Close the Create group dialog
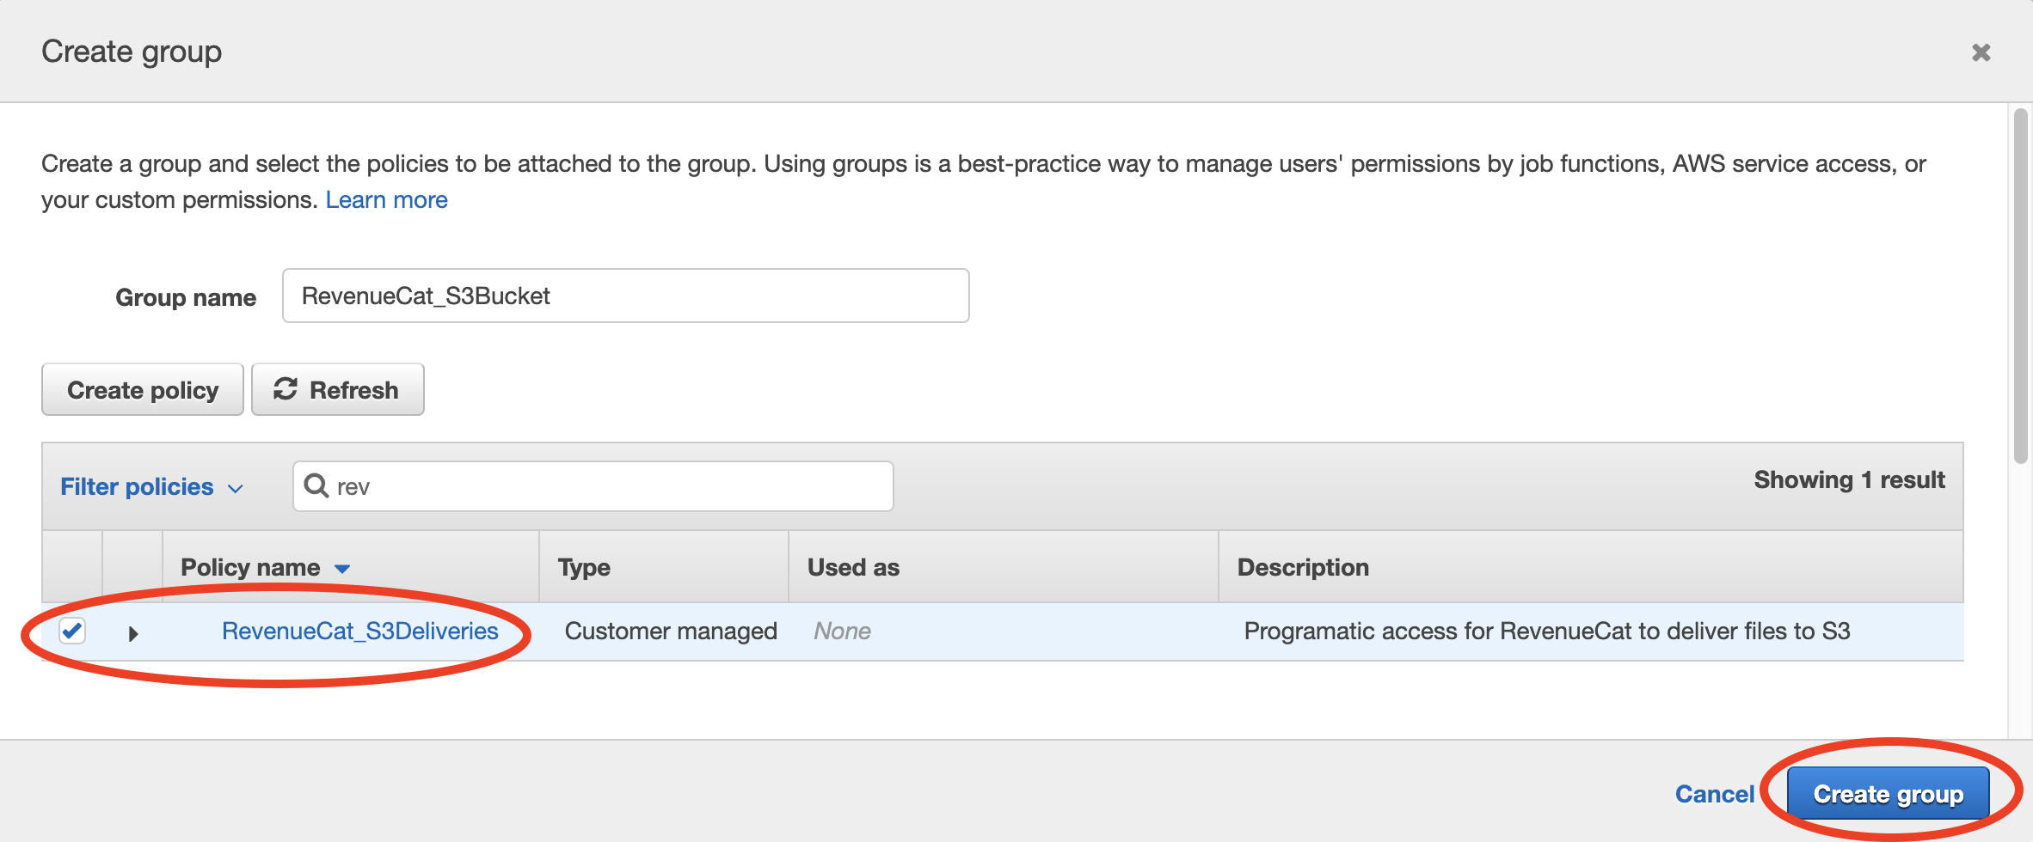 pos(1981,52)
